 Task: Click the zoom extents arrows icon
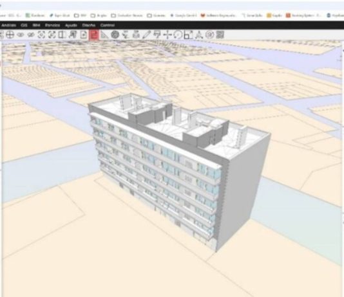(52, 35)
